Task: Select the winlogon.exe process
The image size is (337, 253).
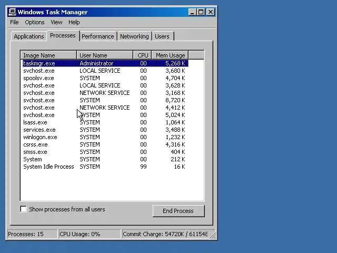Action: [x=105, y=137]
